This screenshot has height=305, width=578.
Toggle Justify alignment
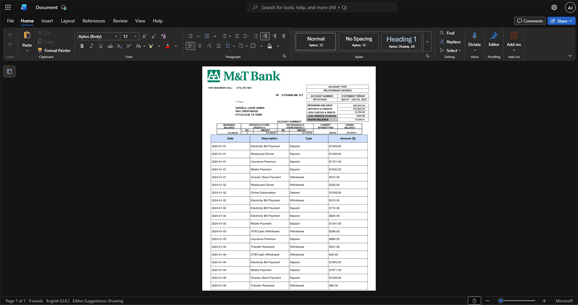coord(218,46)
